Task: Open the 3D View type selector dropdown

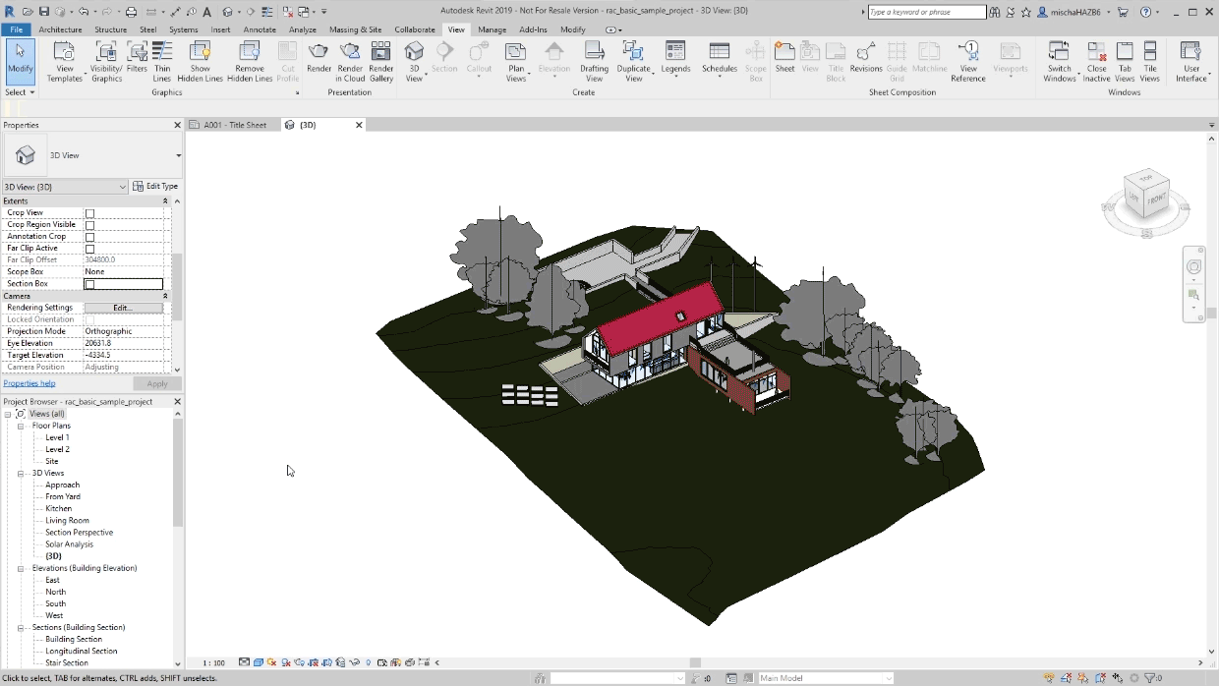Action: click(x=121, y=186)
